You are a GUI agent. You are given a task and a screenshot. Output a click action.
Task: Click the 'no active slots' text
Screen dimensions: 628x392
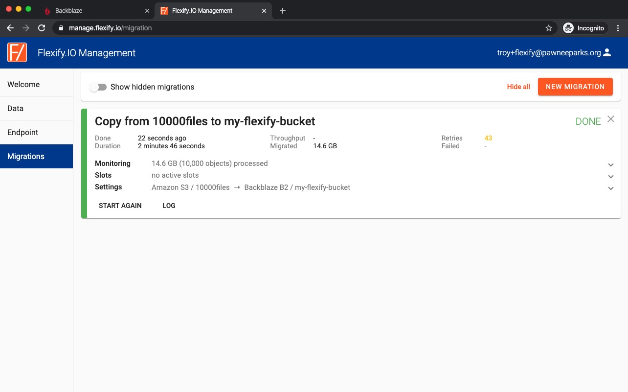click(175, 175)
